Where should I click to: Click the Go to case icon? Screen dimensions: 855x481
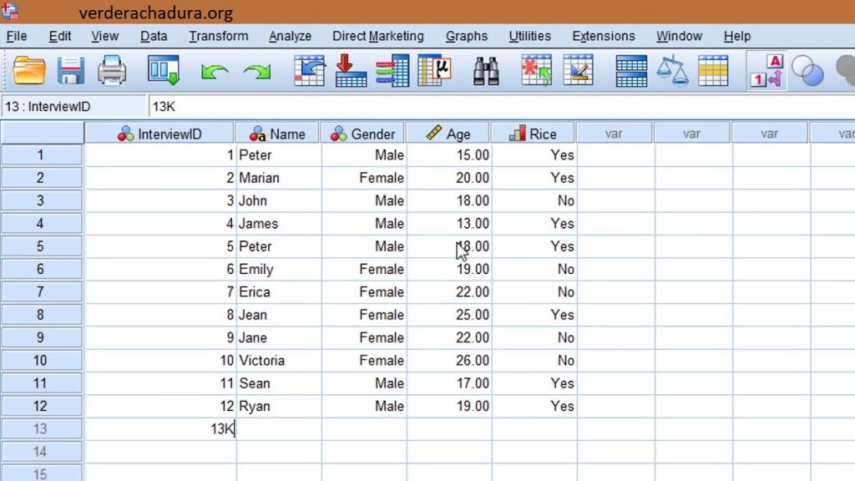click(x=309, y=70)
